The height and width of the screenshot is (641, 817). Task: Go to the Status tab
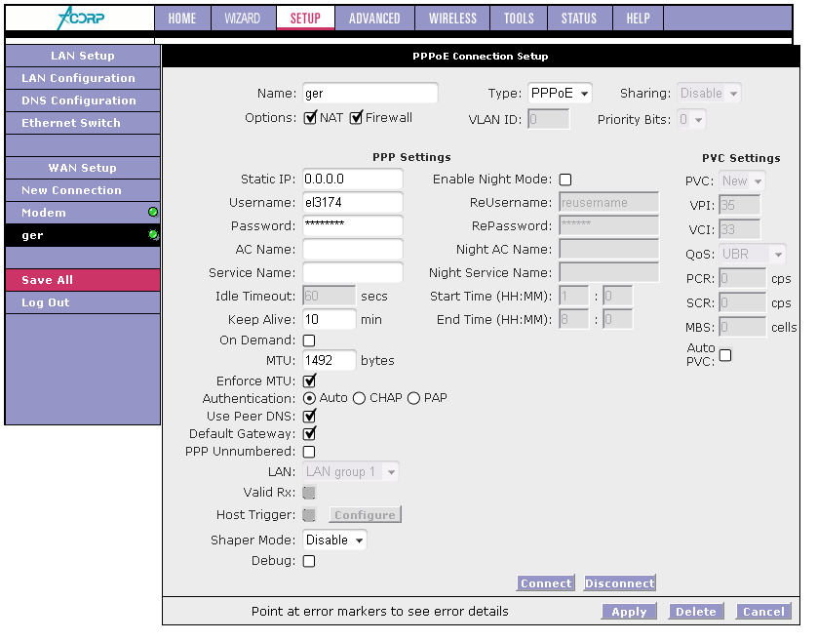(579, 19)
